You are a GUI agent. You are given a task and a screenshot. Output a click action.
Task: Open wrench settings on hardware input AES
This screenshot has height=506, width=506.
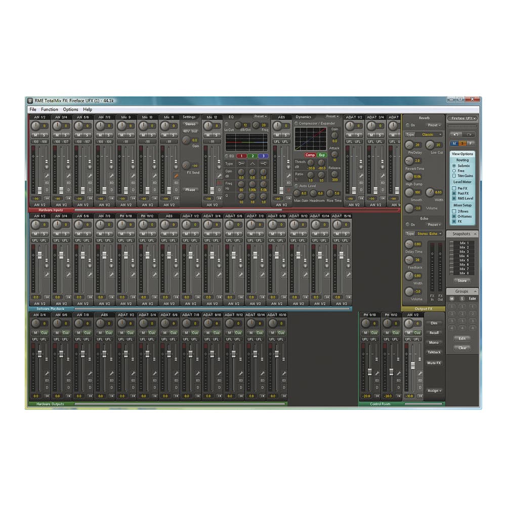click(x=288, y=176)
